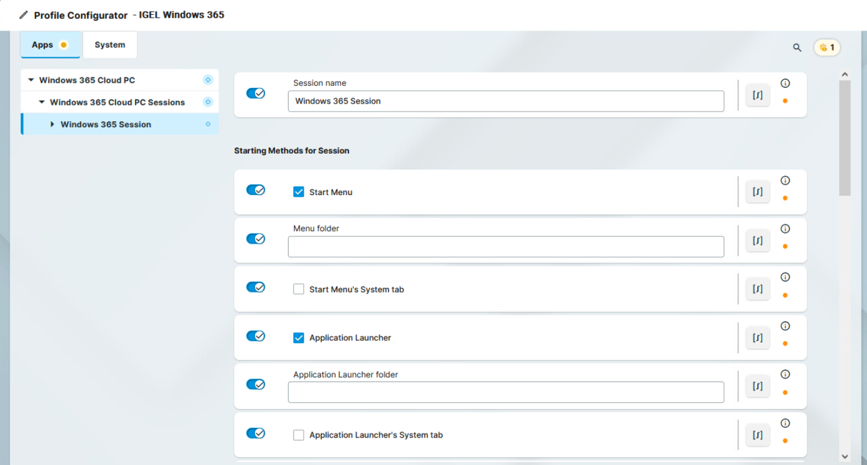Switch to the System tab
The height and width of the screenshot is (465, 867).
click(x=110, y=45)
